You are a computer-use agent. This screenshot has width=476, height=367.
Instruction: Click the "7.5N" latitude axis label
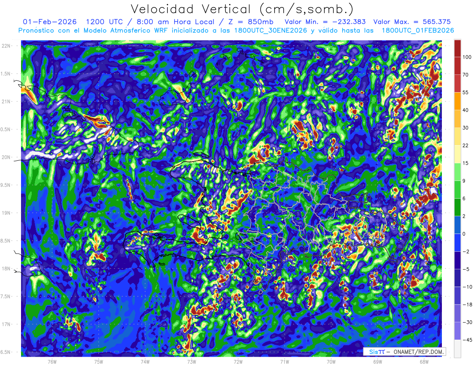point(6,297)
